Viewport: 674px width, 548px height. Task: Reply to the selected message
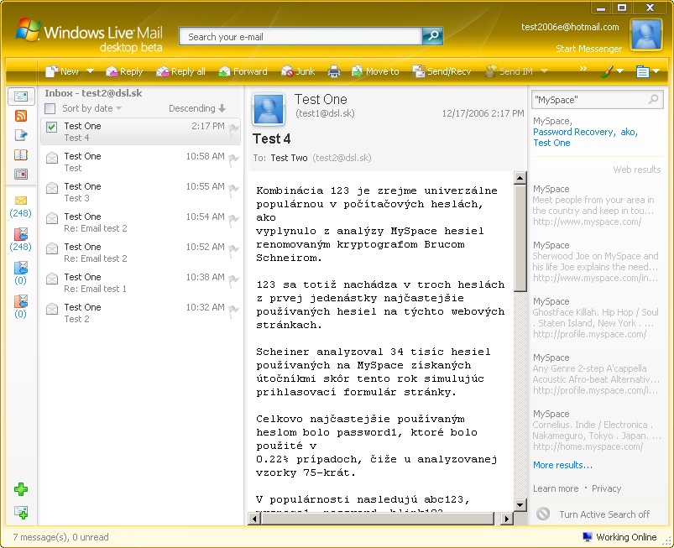[x=124, y=71]
